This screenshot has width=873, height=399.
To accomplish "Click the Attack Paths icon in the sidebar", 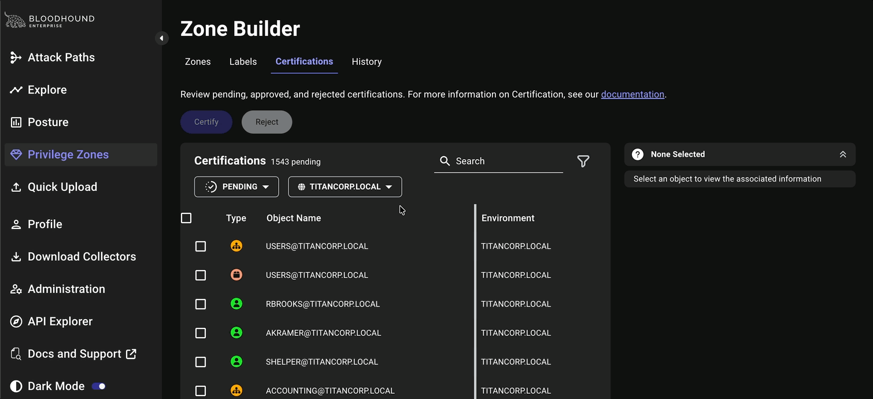I will pos(16,57).
